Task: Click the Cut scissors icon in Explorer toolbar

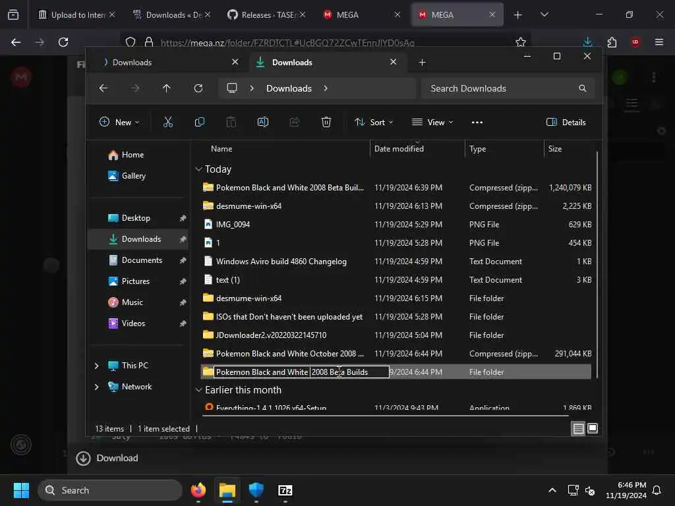Action: [x=168, y=122]
